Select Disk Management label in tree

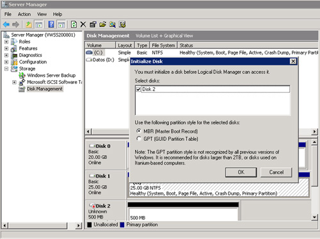coord(45,89)
